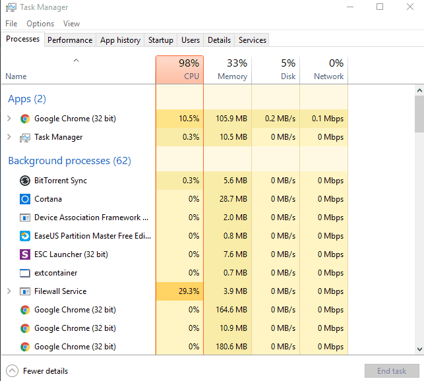Viewport: 424px width, 381px height.
Task: Click the End task button
Action: [392, 371]
